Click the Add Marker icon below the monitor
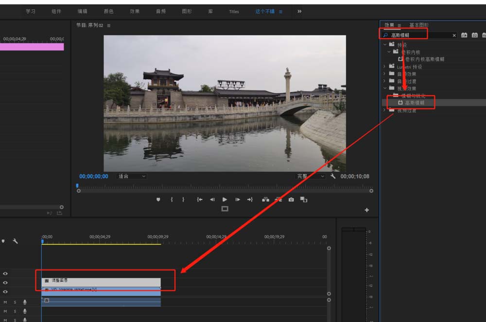This screenshot has width=486, height=322. click(x=158, y=199)
